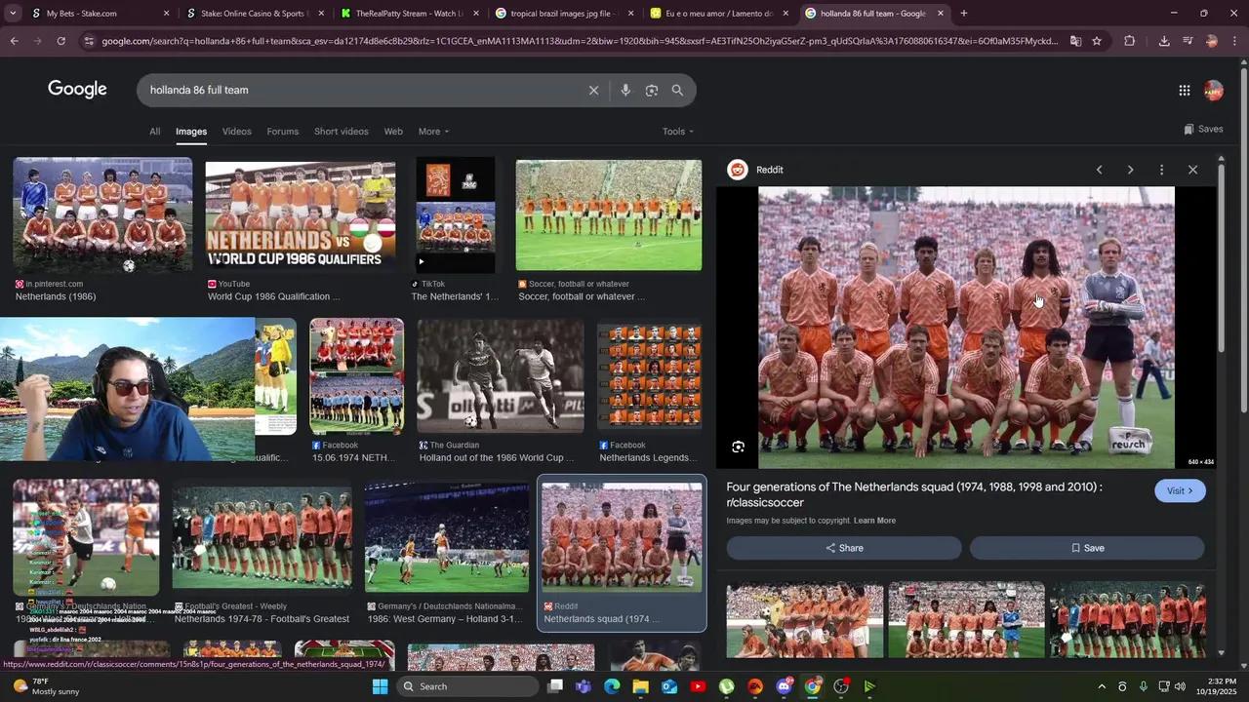Expand the Tools dropdown
The image size is (1249, 702).
[677, 132]
